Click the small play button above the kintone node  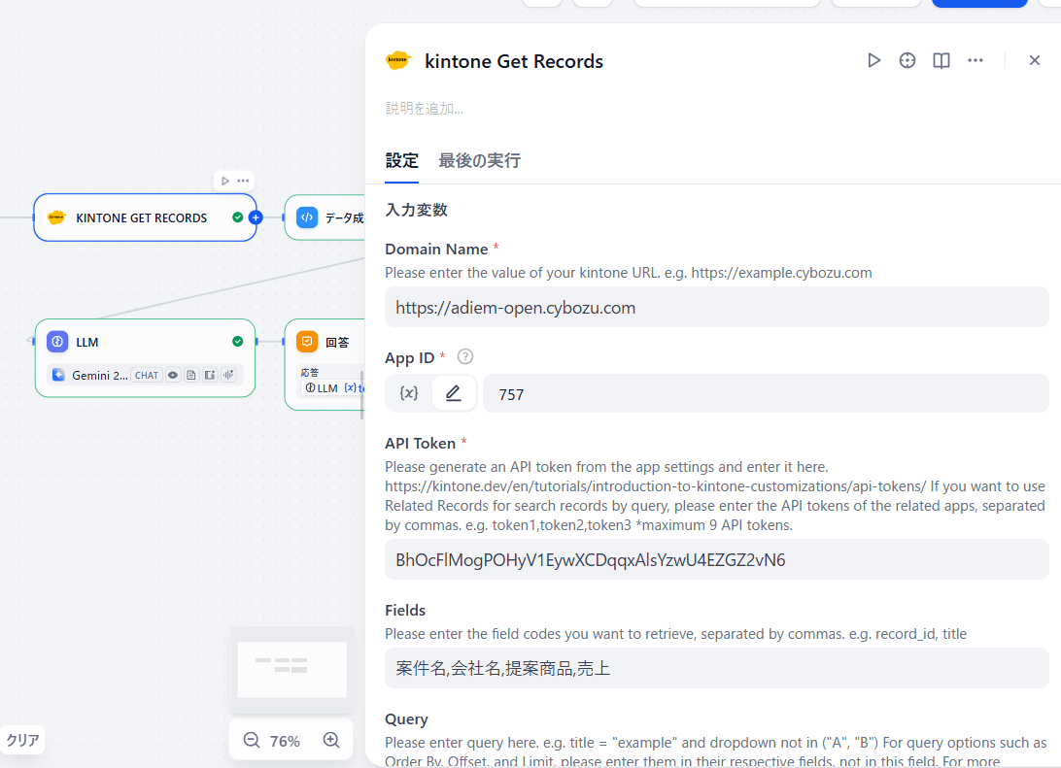[x=225, y=181]
